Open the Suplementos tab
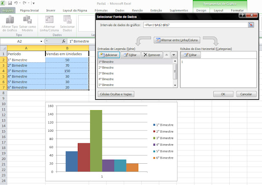 (x=179, y=10)
